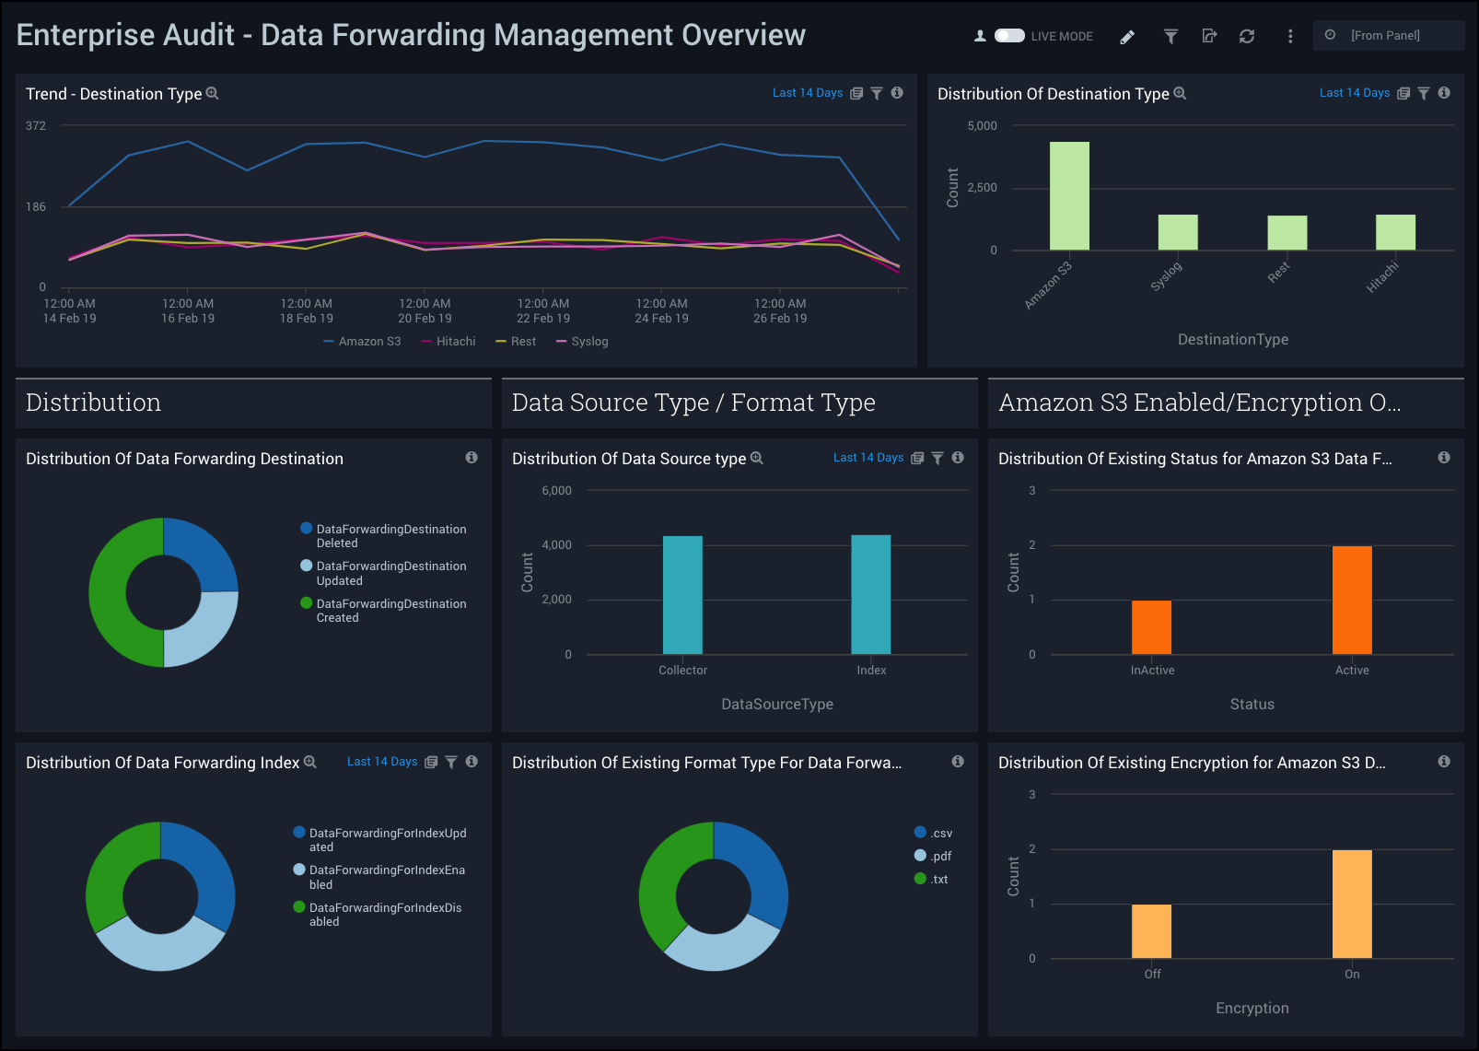
Task: Click Last 14 Days on Distribution Of Destination Type
Action: coord(1354,93)
